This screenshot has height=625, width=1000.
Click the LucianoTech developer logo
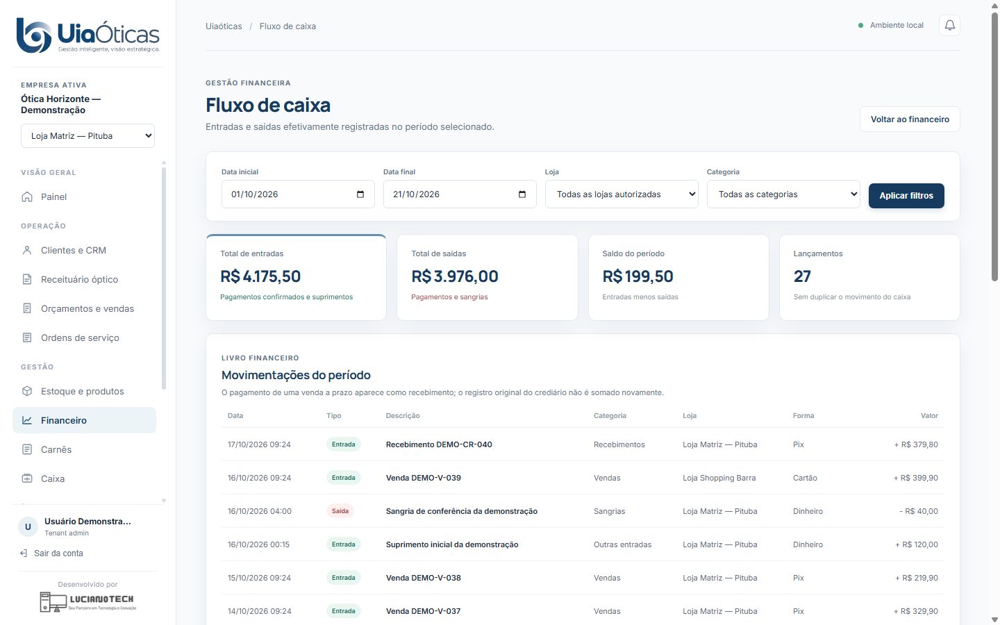[x=87, y=601]
